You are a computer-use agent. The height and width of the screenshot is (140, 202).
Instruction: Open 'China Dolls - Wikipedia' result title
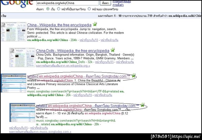click(72, 50)
